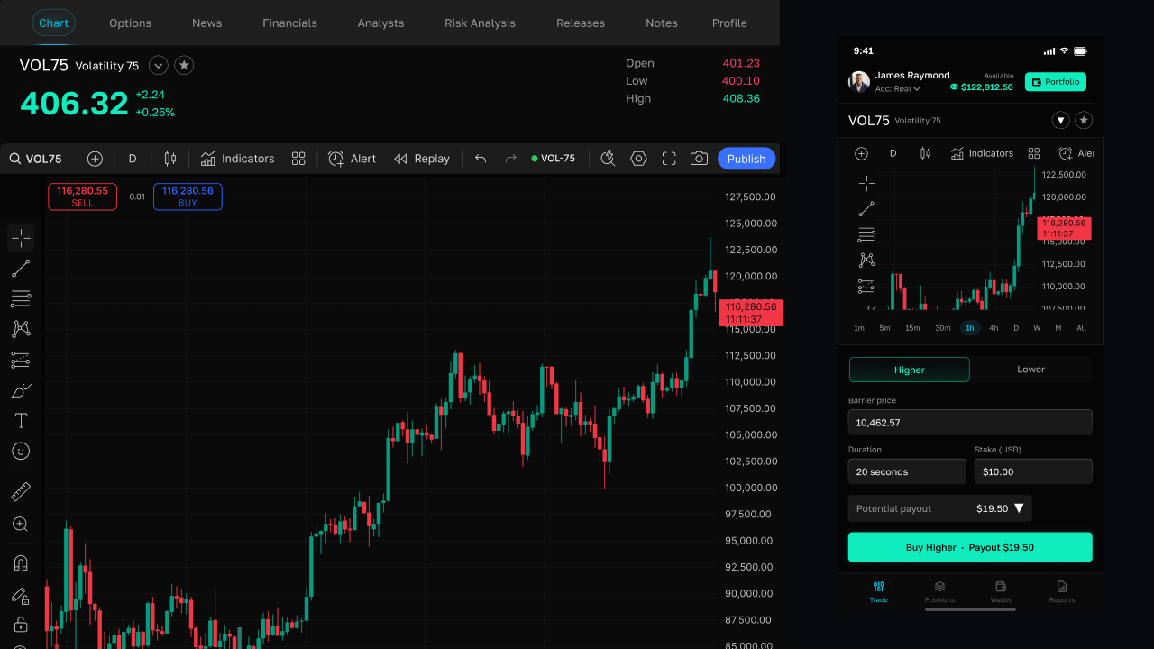Click the Publish button

click(746, 159)
